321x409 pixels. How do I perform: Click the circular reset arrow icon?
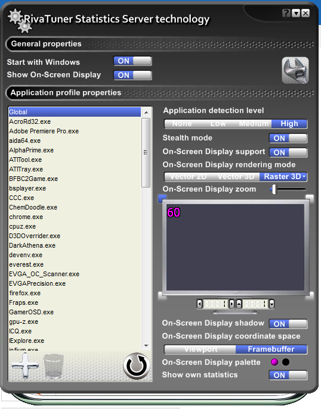click(x=137, y=366)
